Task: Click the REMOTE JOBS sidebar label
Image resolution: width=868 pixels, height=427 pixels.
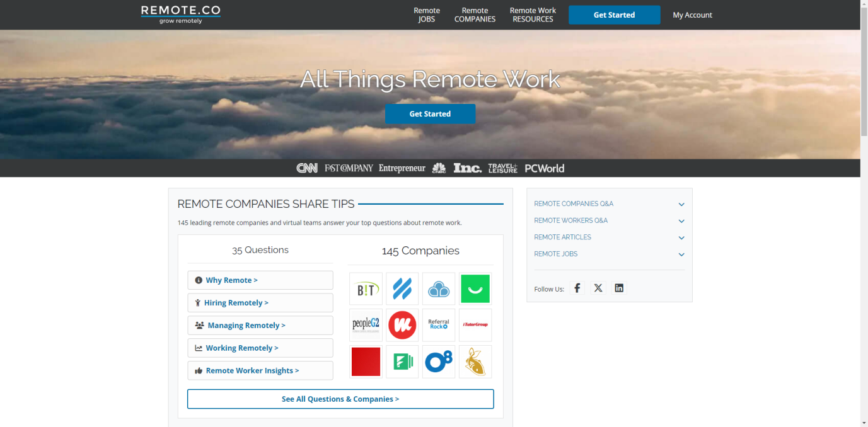Action: pos(555,254)
